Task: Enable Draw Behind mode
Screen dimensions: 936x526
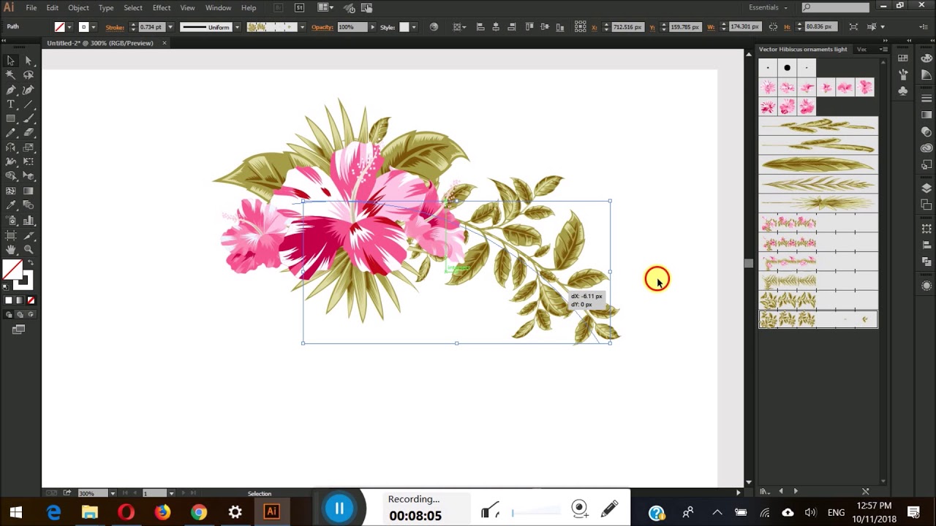Action: 20,315
